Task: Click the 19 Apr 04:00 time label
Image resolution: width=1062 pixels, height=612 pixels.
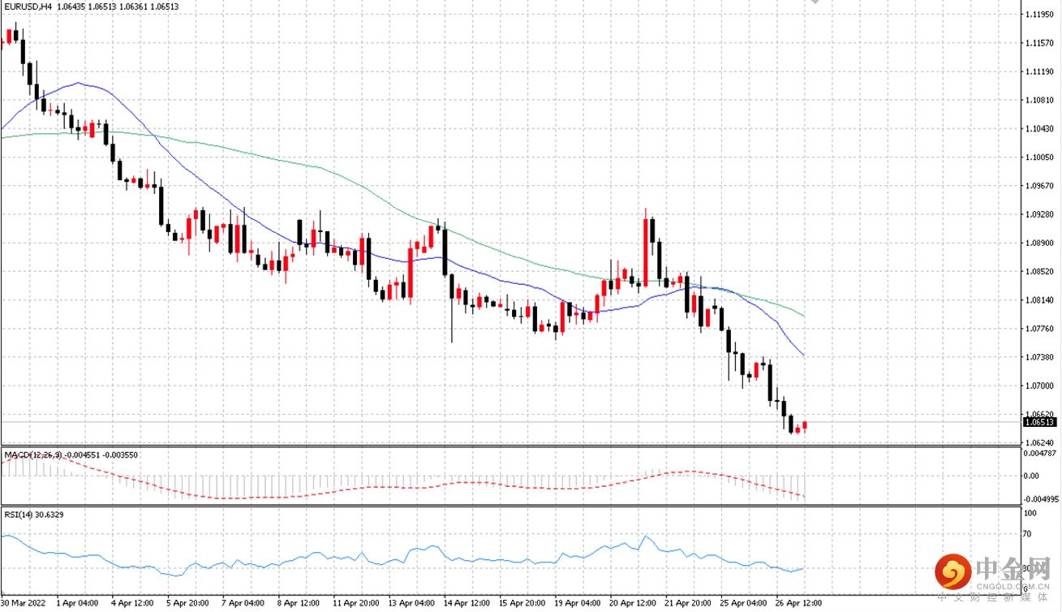Action: [x=577, y=603]
